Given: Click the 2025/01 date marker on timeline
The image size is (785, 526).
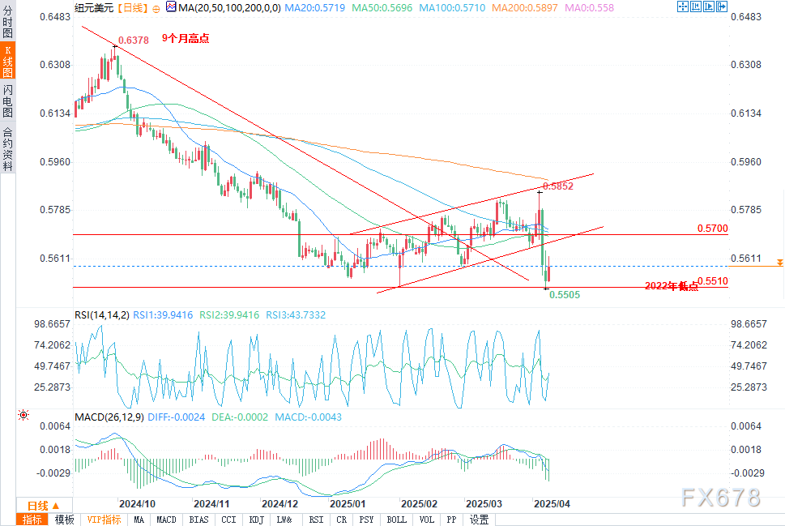Looking at the screenshot, I should point(348,504).
